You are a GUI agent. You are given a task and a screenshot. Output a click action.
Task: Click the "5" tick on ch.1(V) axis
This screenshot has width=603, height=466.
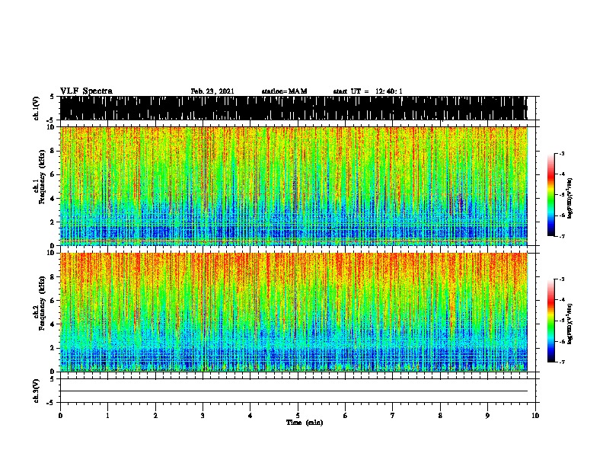tap(52, 97)
